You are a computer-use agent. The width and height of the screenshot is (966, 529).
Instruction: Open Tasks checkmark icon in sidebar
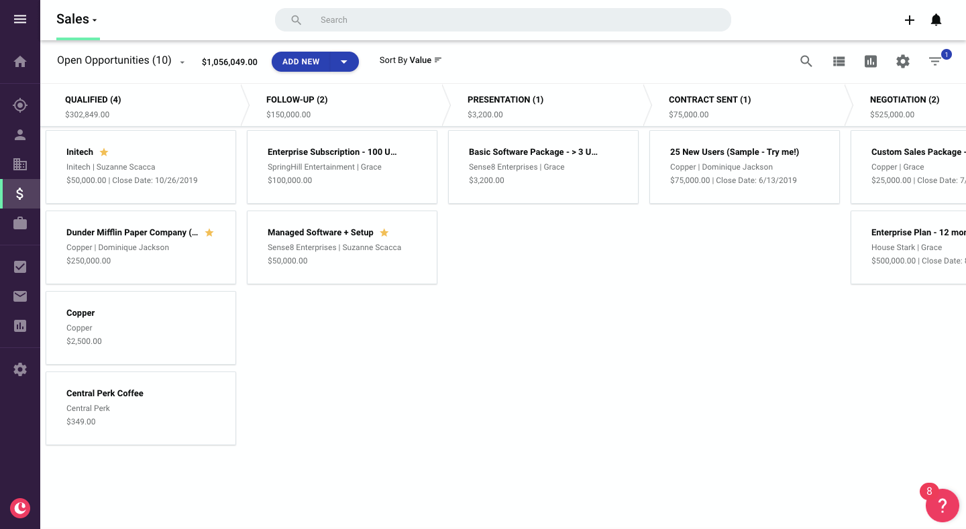pyautogui.click(x=20, y=267)
